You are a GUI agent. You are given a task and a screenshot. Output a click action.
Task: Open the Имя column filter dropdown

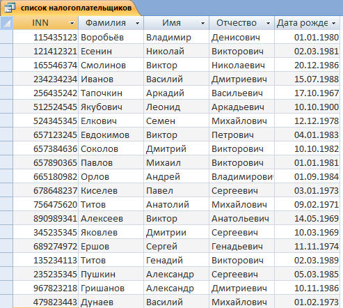(x=202, y=23)
